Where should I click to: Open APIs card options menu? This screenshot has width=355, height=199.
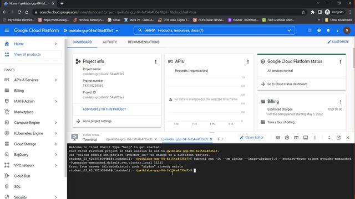pos(248,61)
